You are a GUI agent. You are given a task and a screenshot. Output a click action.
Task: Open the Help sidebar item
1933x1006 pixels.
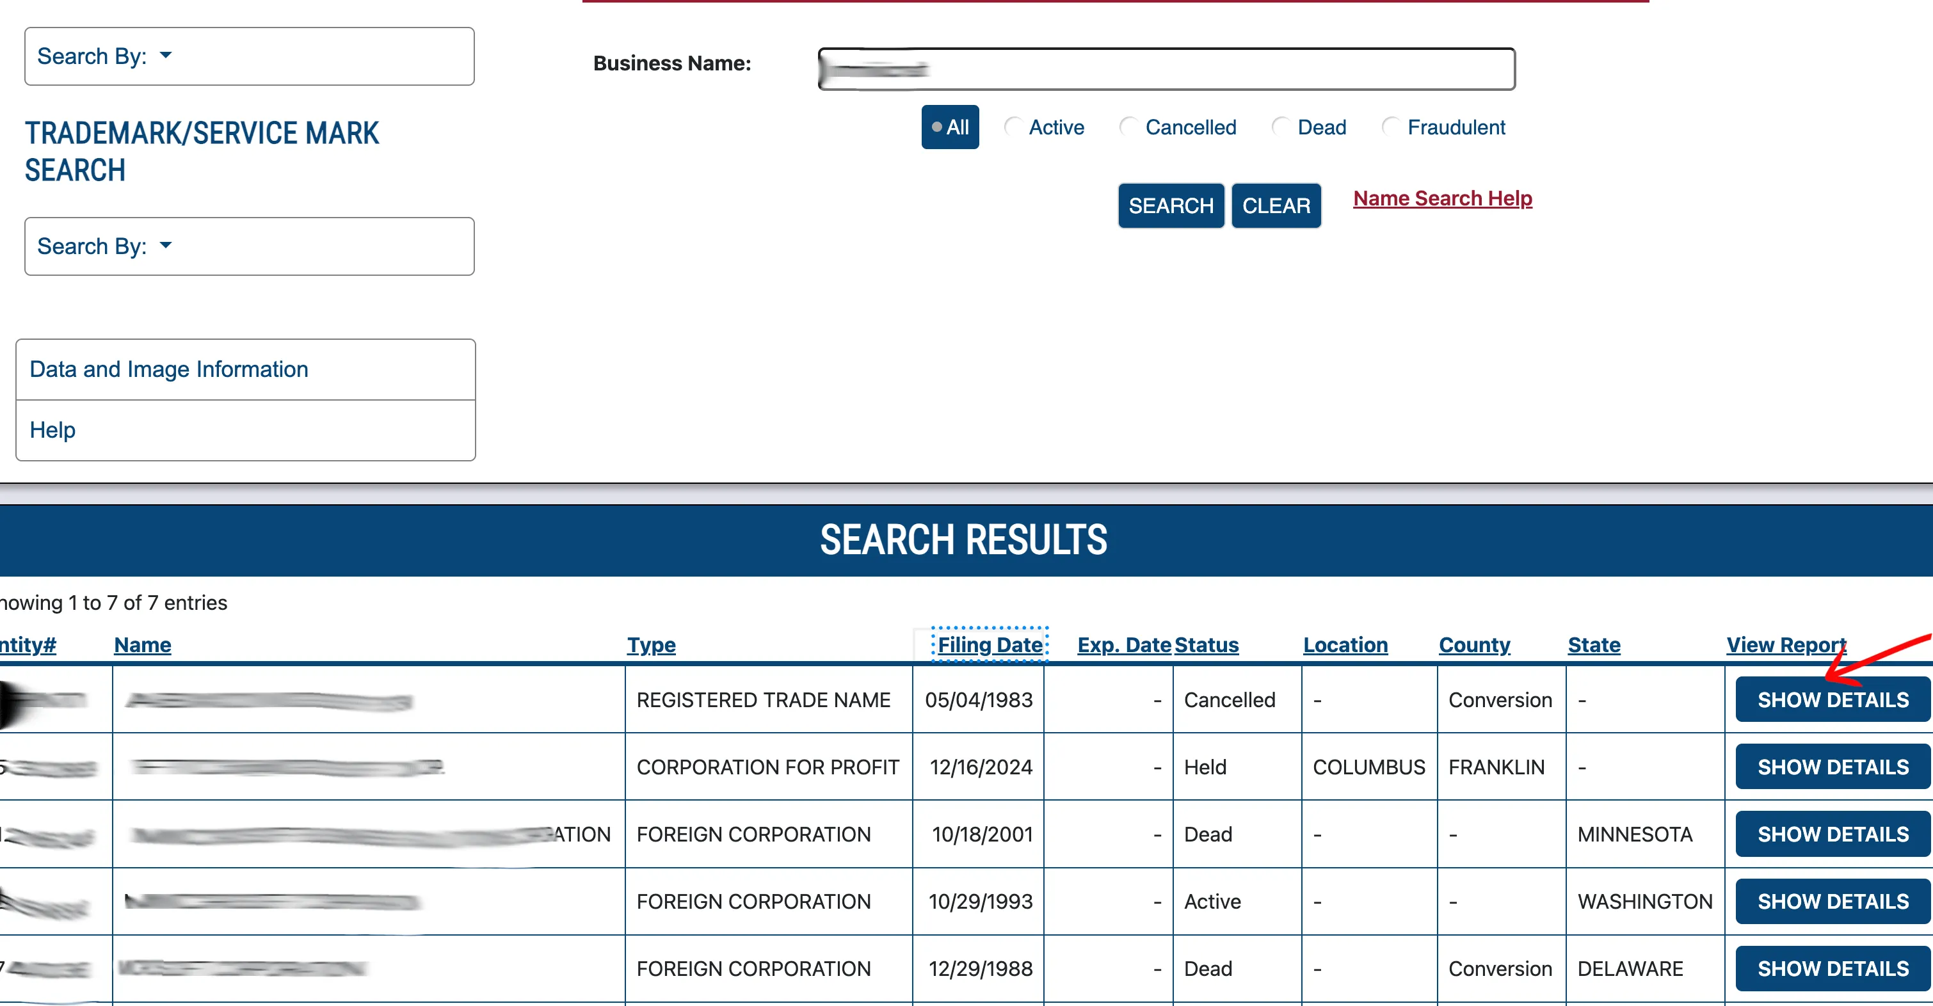point(245,430)
